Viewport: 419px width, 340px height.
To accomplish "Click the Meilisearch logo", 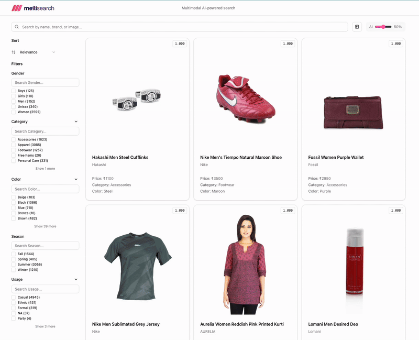I will point(32,8).
